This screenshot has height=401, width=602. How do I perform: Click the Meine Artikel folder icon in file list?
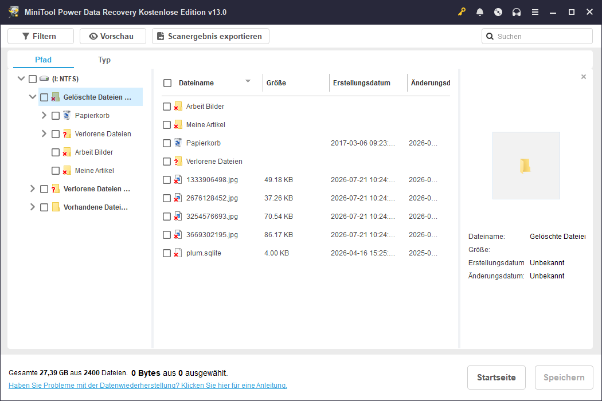(178, 125)
